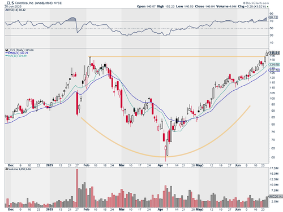Click the CLS (Daily) 149.04 legend
Image resolution: width=283 pixels, height=212 pixels.
tap(22, 50)
